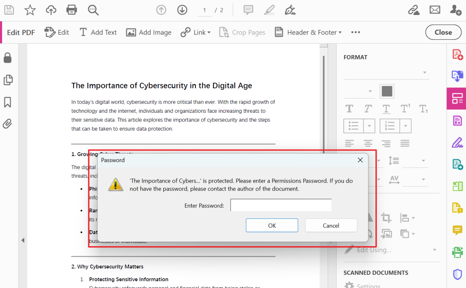Open the font size dropdown

(359, 91)
